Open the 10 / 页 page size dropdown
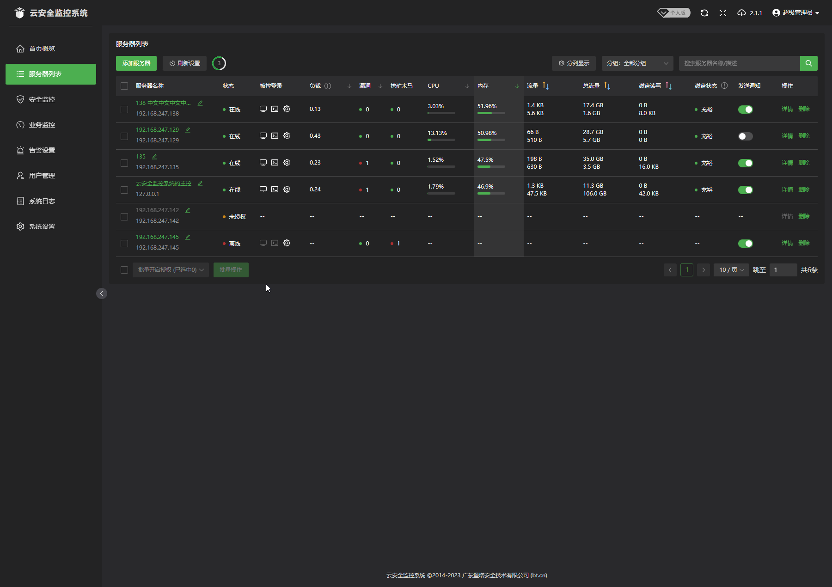Image resolution: width=832 pixels, height=587 pixels. (731, 270)
